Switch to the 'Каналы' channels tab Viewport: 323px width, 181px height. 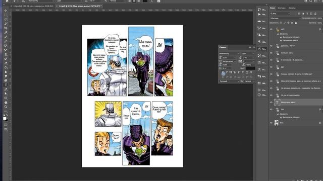point(292,8)
